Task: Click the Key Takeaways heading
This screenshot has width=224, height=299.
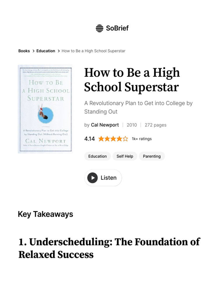Action: point(45,214)
